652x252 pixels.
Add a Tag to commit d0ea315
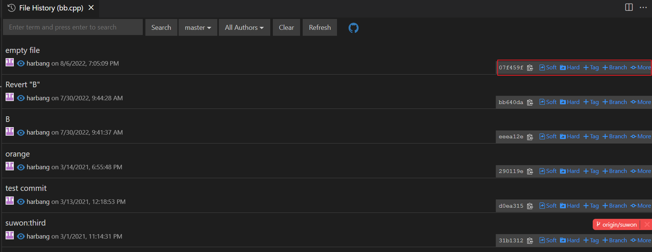point(591,206)
